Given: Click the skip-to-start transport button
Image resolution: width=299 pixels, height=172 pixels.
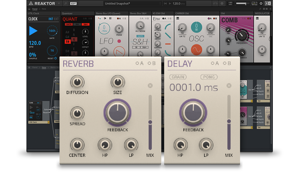Looking at the screenshot, I should click(x=165, y=3).
